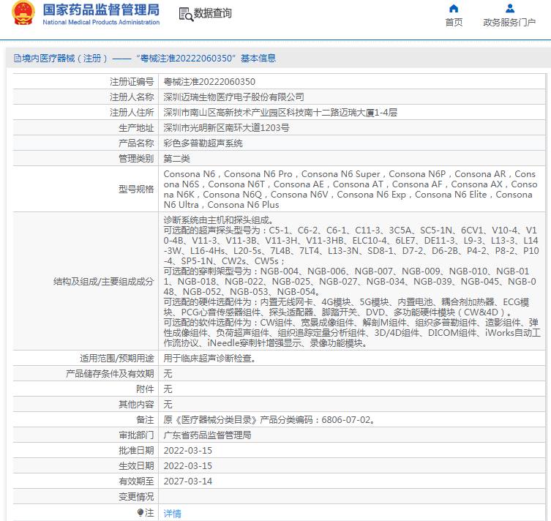Click the 注册人名称 row label
The height and width of the screenshot is (521, 551).
tap(132, 97)
